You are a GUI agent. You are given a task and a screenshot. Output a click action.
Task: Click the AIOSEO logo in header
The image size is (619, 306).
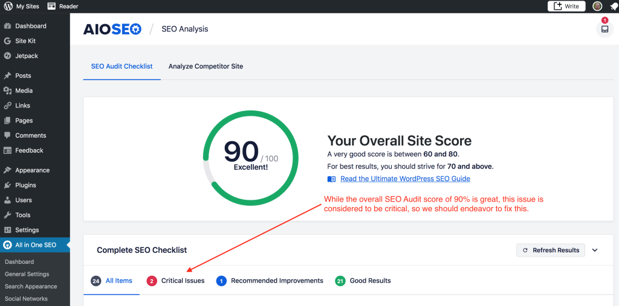pos(112,29)
